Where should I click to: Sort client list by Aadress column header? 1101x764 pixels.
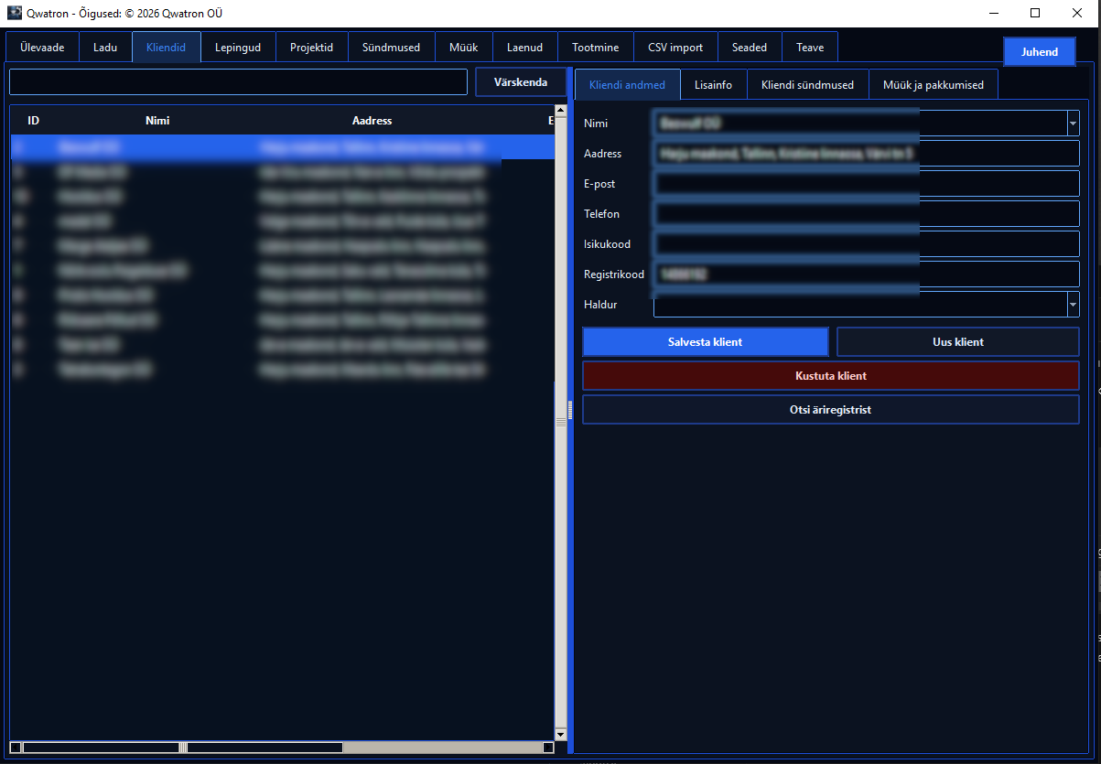(x=372, y=121)
